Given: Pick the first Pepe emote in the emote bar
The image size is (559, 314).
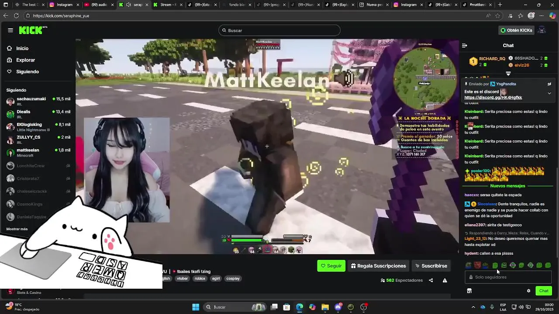Looking at the screenshot, I should click(469, 265).
